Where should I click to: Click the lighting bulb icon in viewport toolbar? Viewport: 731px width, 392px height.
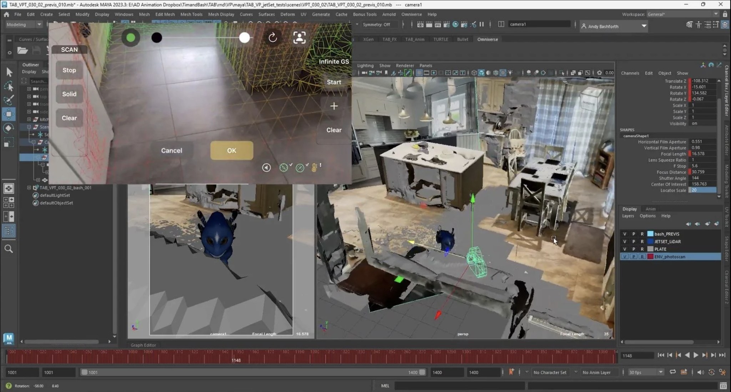[x=510, y=73]
